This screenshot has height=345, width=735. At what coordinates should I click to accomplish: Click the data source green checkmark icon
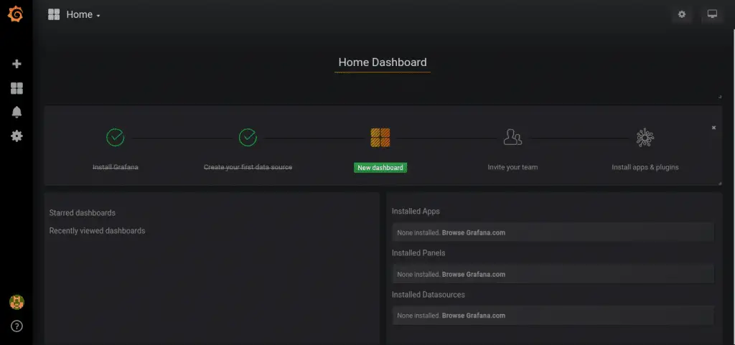(248, 138)
